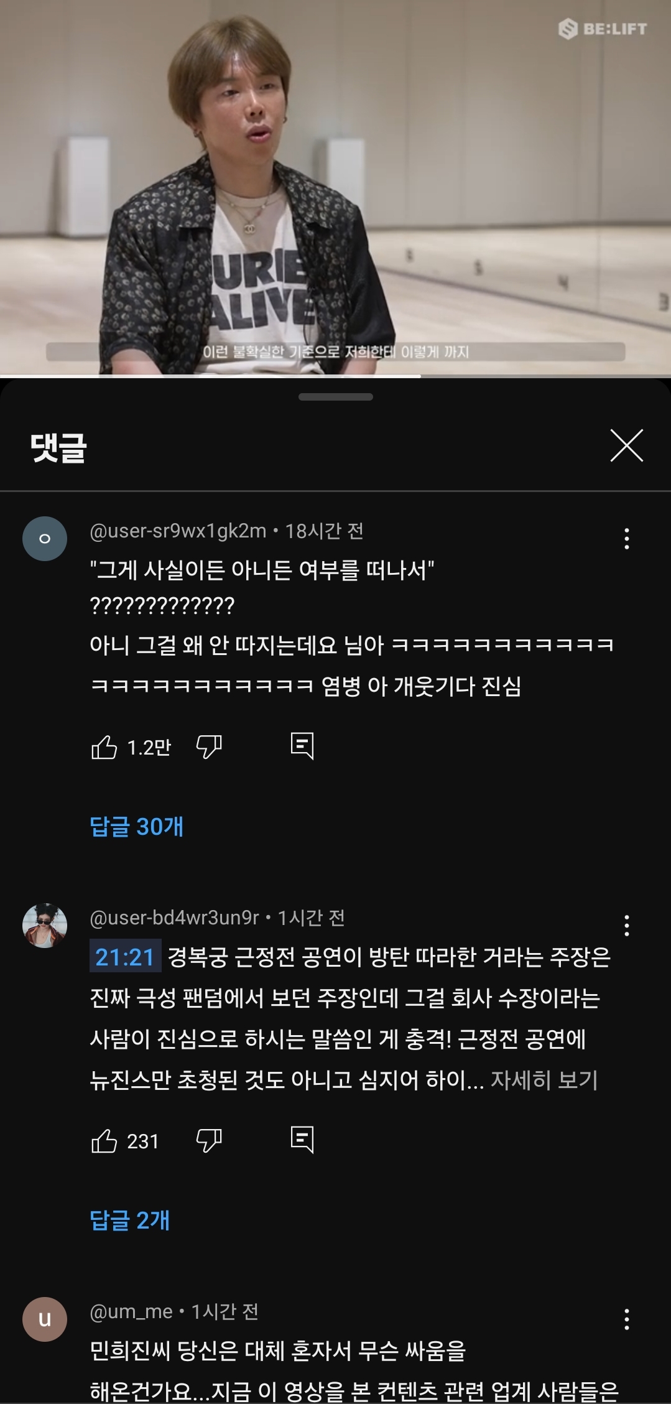Like the comment with 1.2만 likes

click(x=104, y=747)
